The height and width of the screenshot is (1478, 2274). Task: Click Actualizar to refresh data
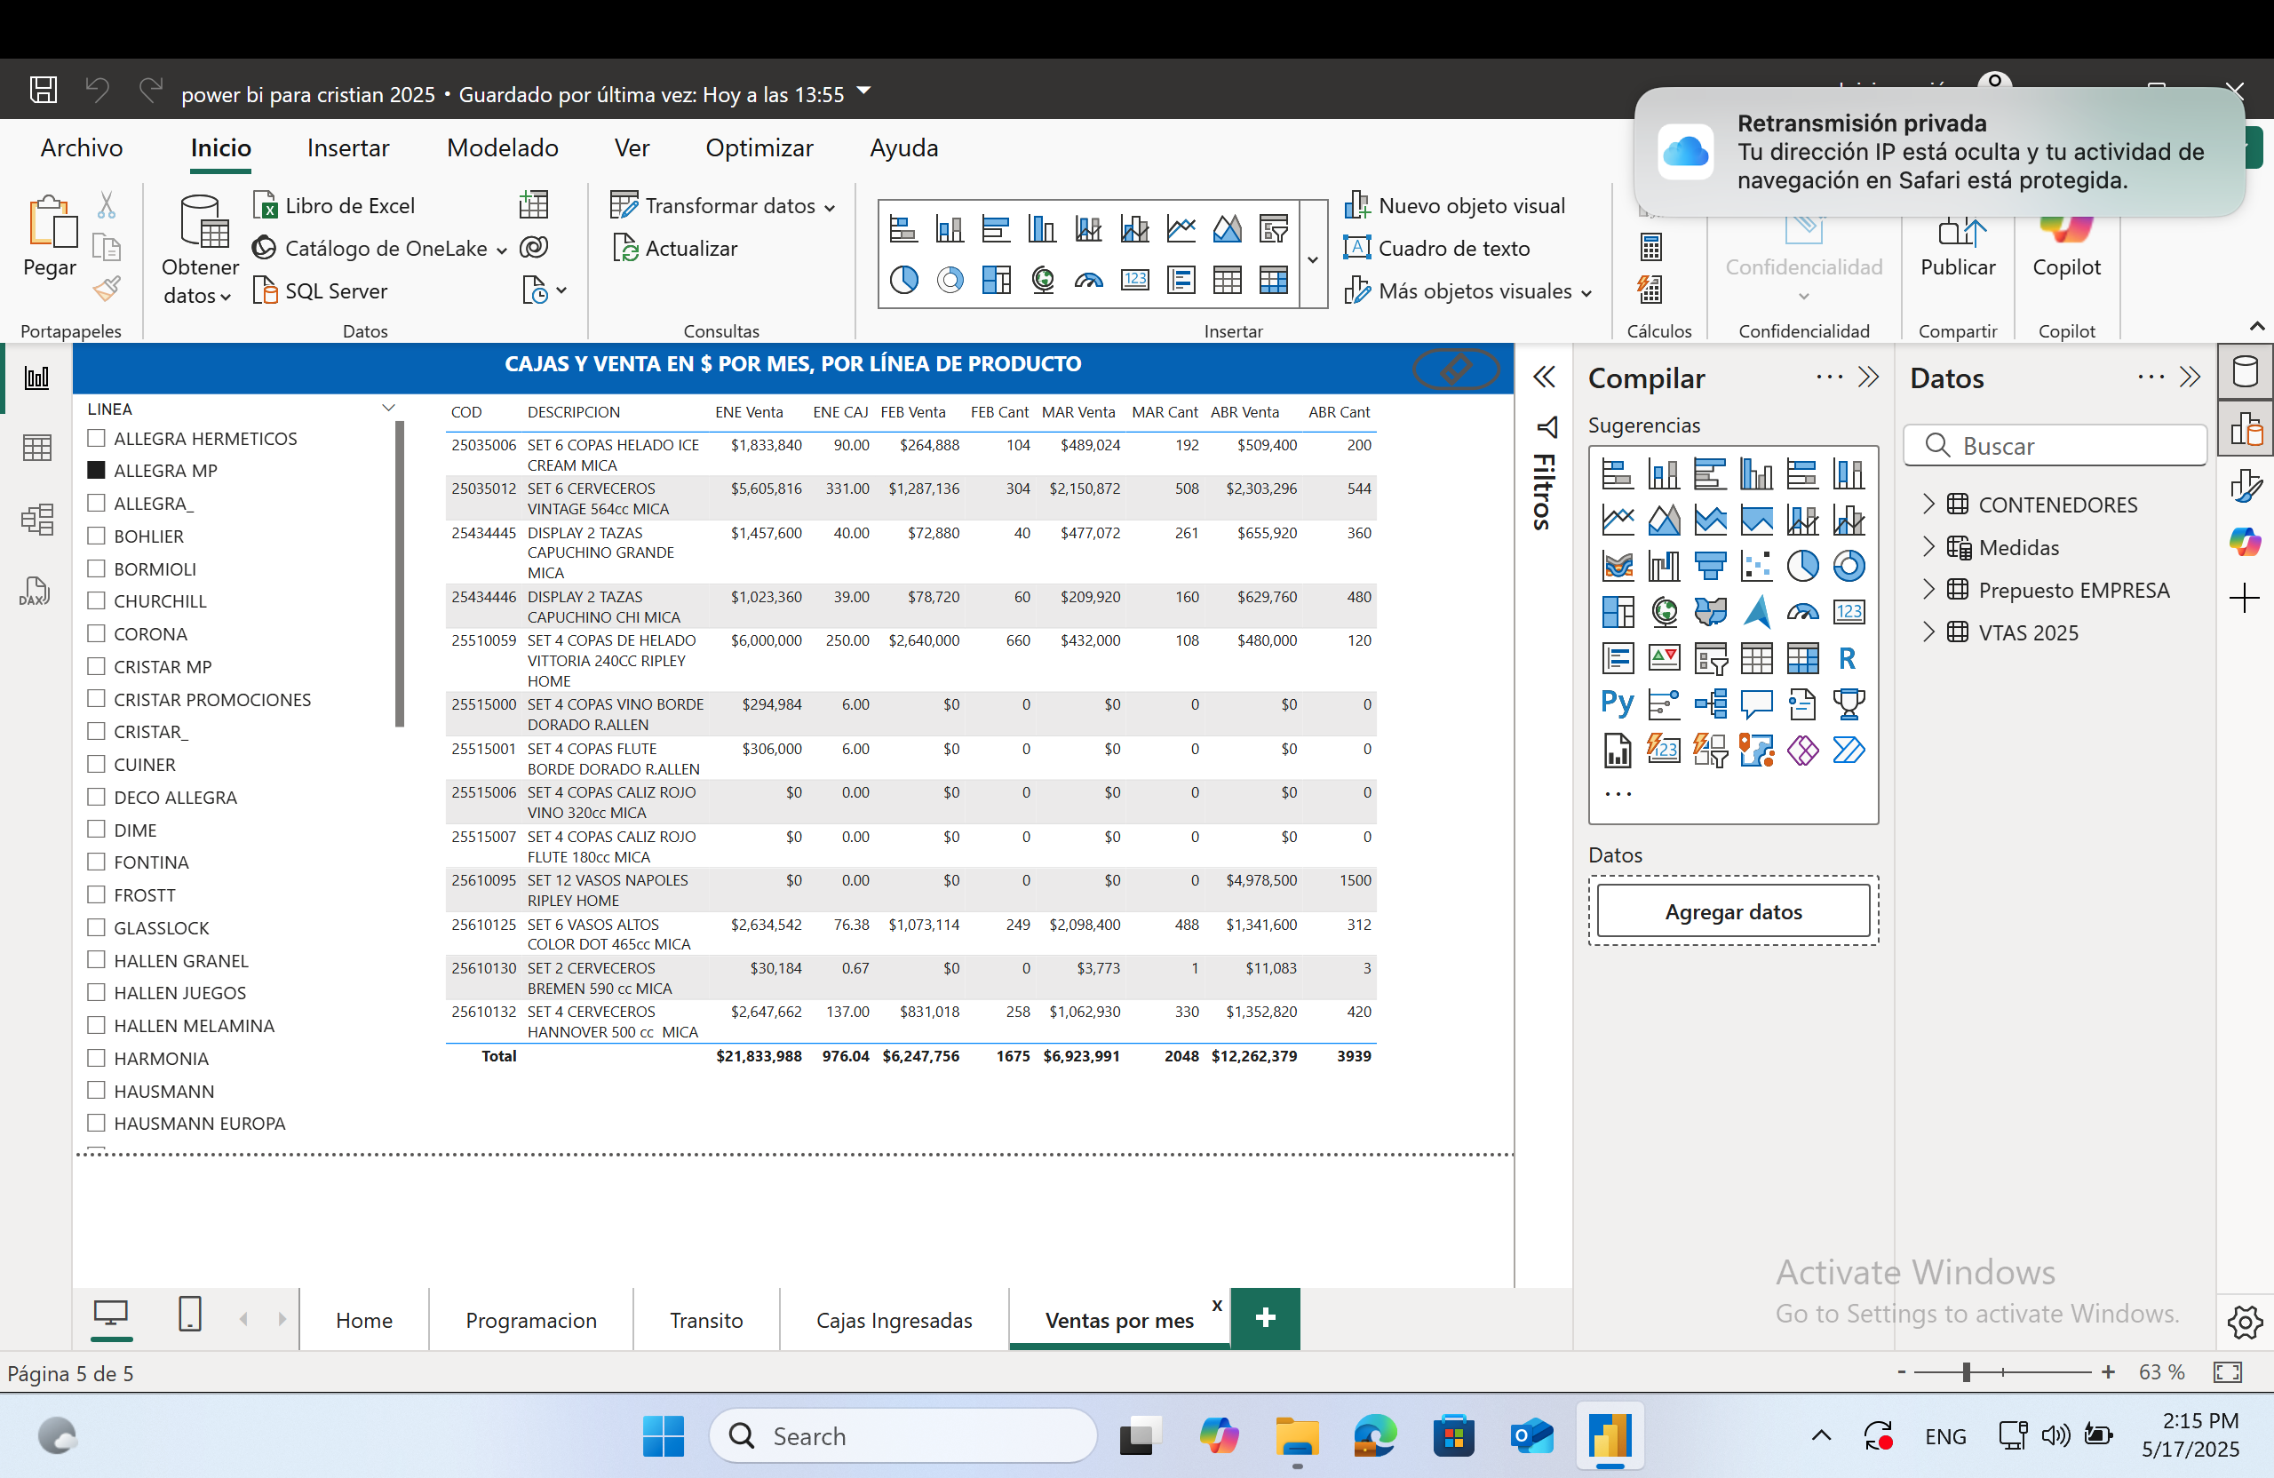coord(690,248)
